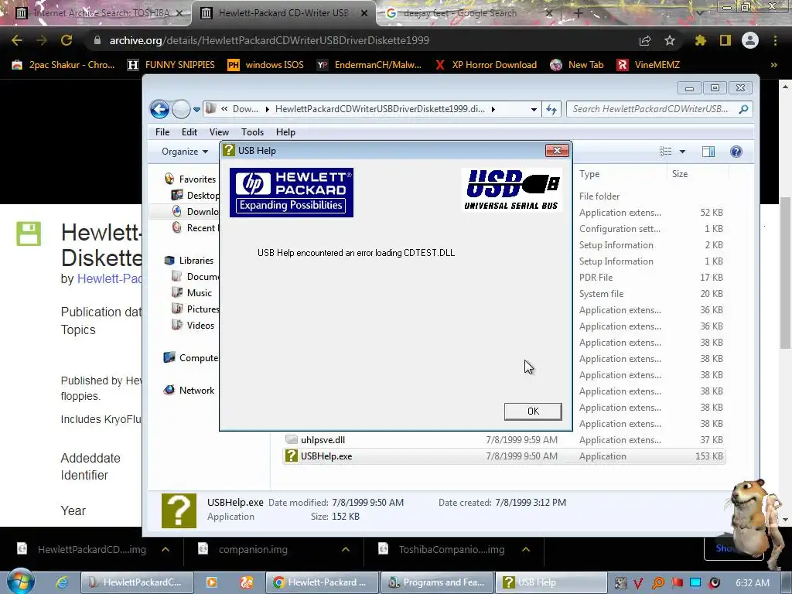Open Chrome extensions puzzle icon
Image resolution: width=792 pixels, height=594 pixels.
(x=701, y=40)
